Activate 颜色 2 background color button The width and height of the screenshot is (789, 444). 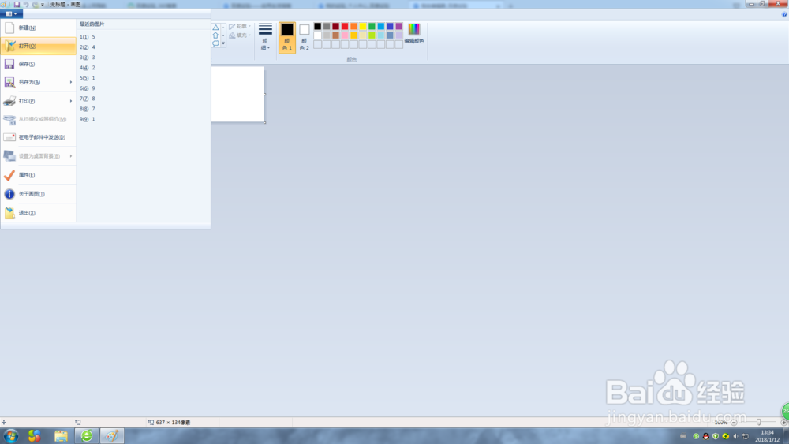point(304,37)
